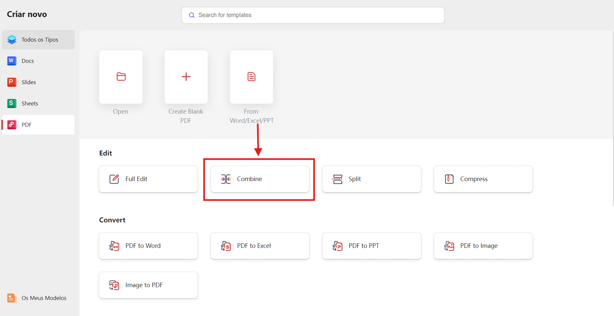Select the Image to PDF converter
The image size is (614, 316).
(x=148, y=285)
